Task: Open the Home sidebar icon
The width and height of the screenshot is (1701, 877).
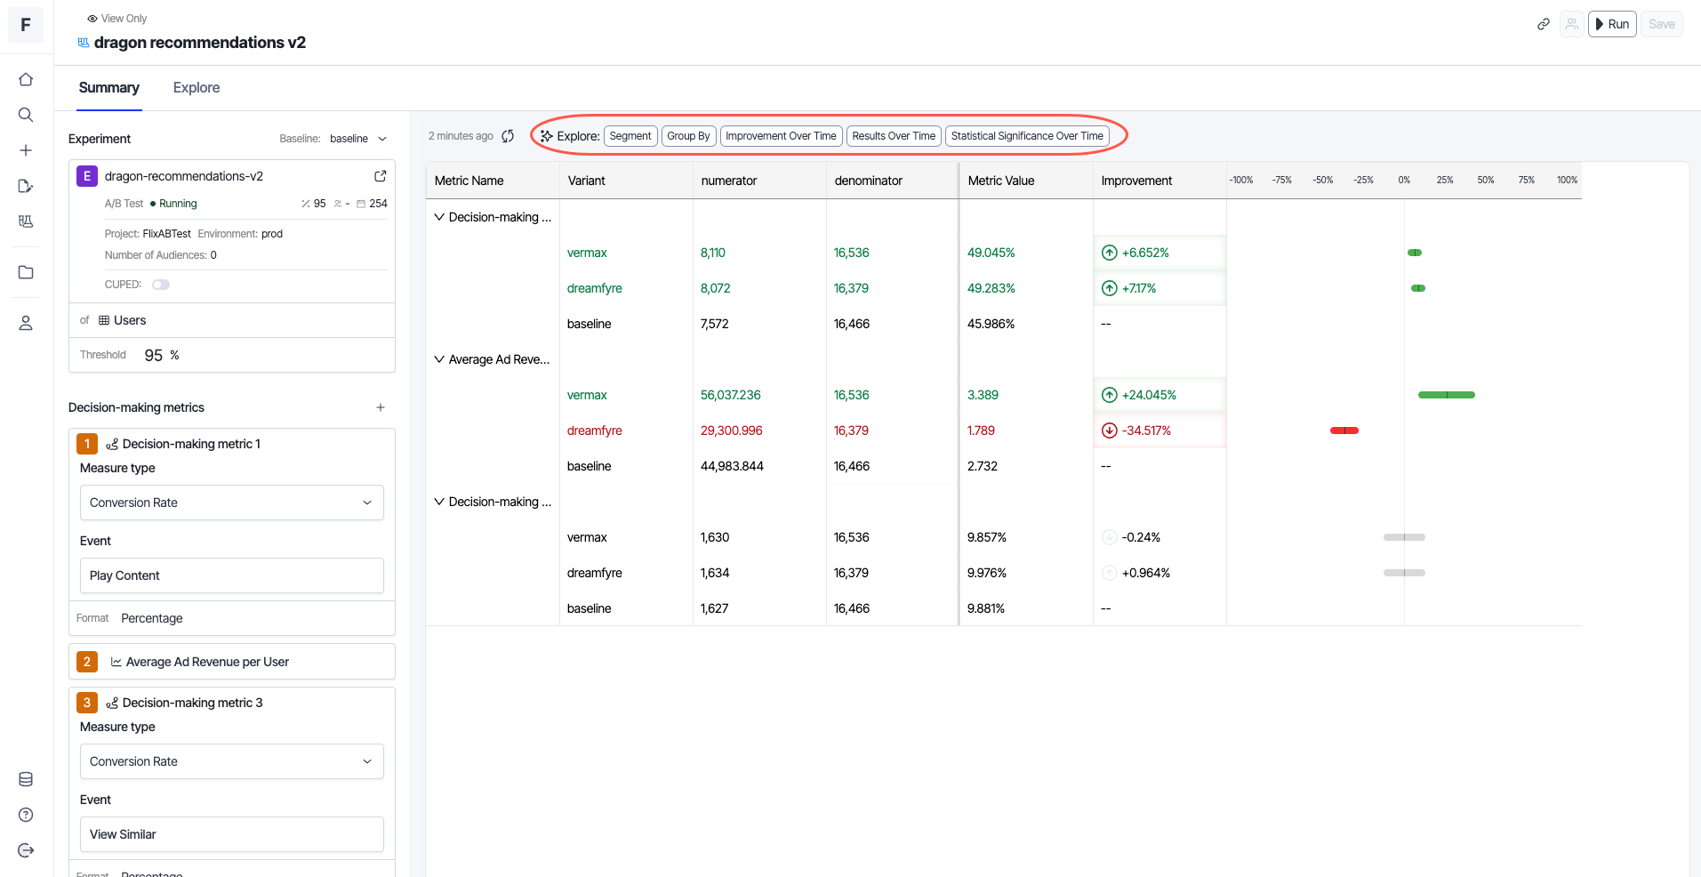Action: [26, 79]
